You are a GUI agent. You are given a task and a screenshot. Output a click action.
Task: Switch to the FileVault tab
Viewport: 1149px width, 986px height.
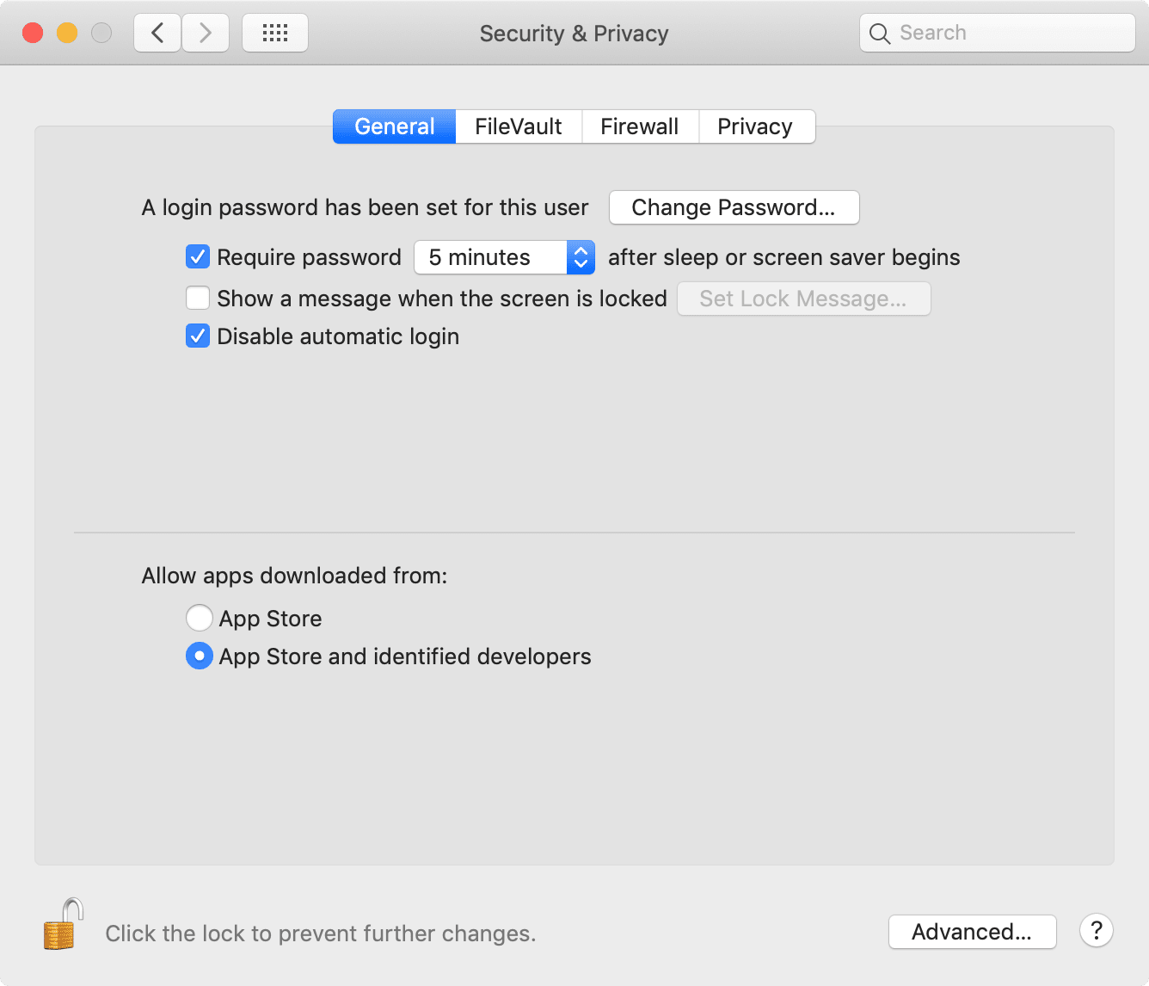pos(519,126)
